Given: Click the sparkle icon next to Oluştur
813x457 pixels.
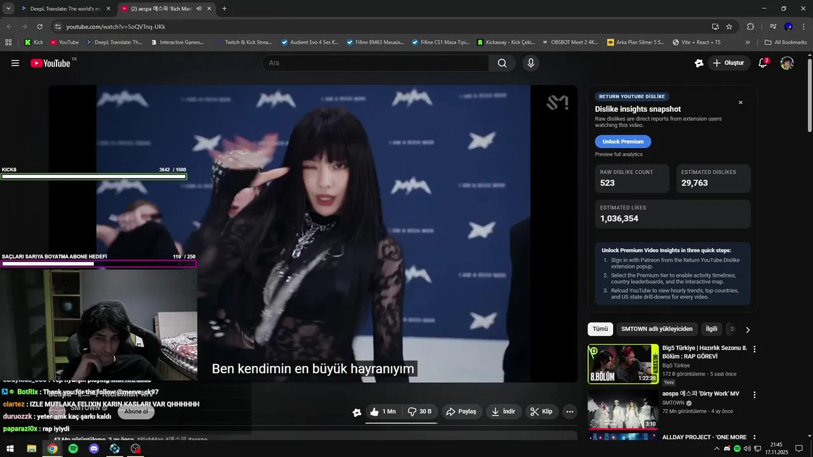Looking at the screenshot, I should tap(699, 63).
